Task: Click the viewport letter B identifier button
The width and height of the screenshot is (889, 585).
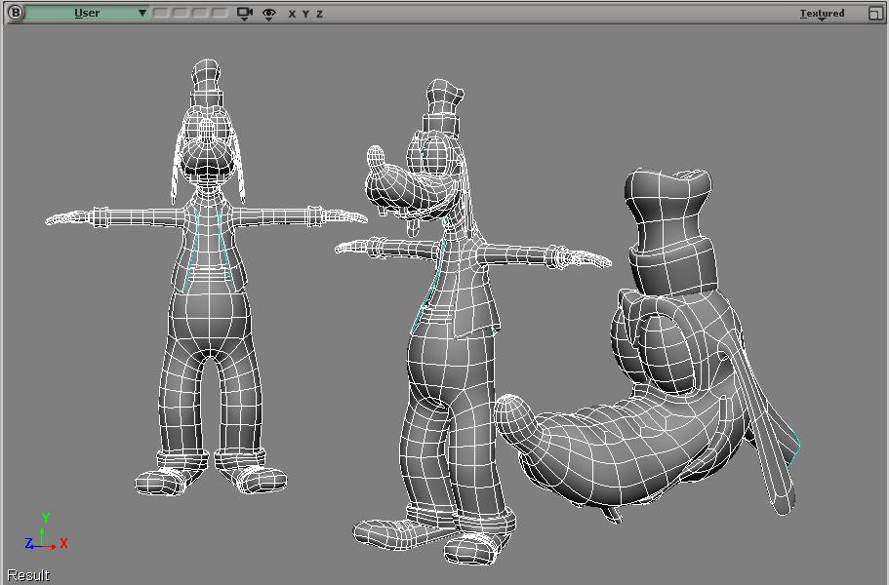Action: 16,13
